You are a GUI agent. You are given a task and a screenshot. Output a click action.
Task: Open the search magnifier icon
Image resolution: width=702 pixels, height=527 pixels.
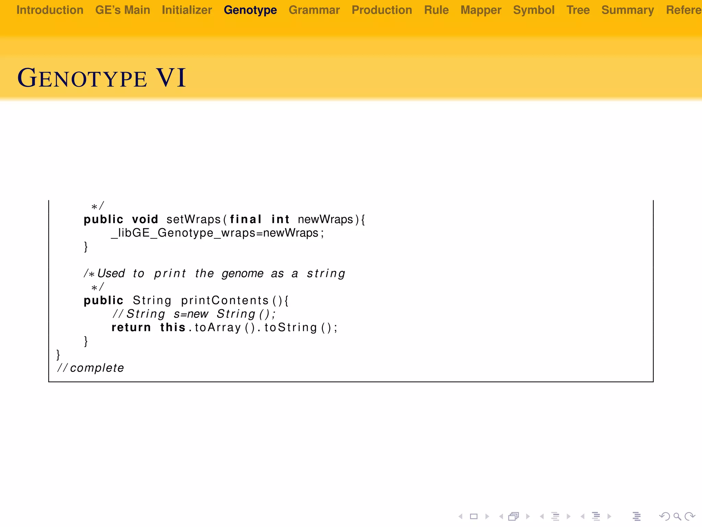(677, 516)
